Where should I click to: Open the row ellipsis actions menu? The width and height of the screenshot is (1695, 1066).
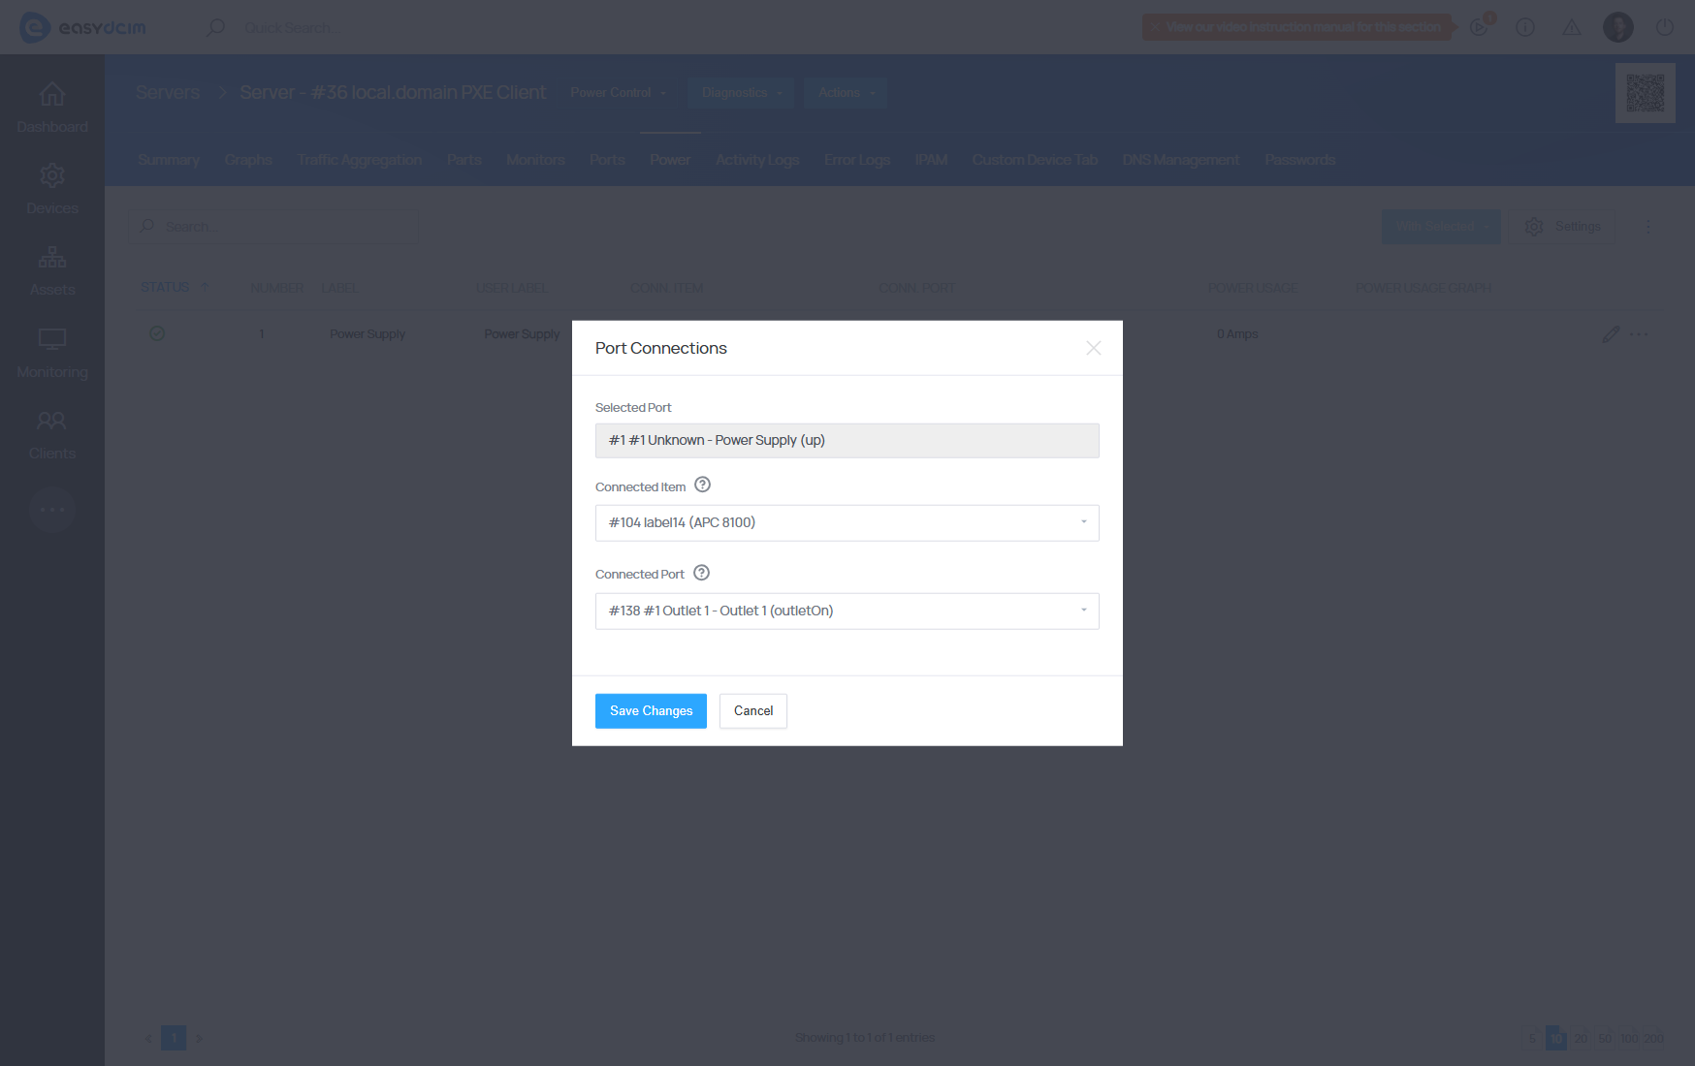[x=1639, y=334]
